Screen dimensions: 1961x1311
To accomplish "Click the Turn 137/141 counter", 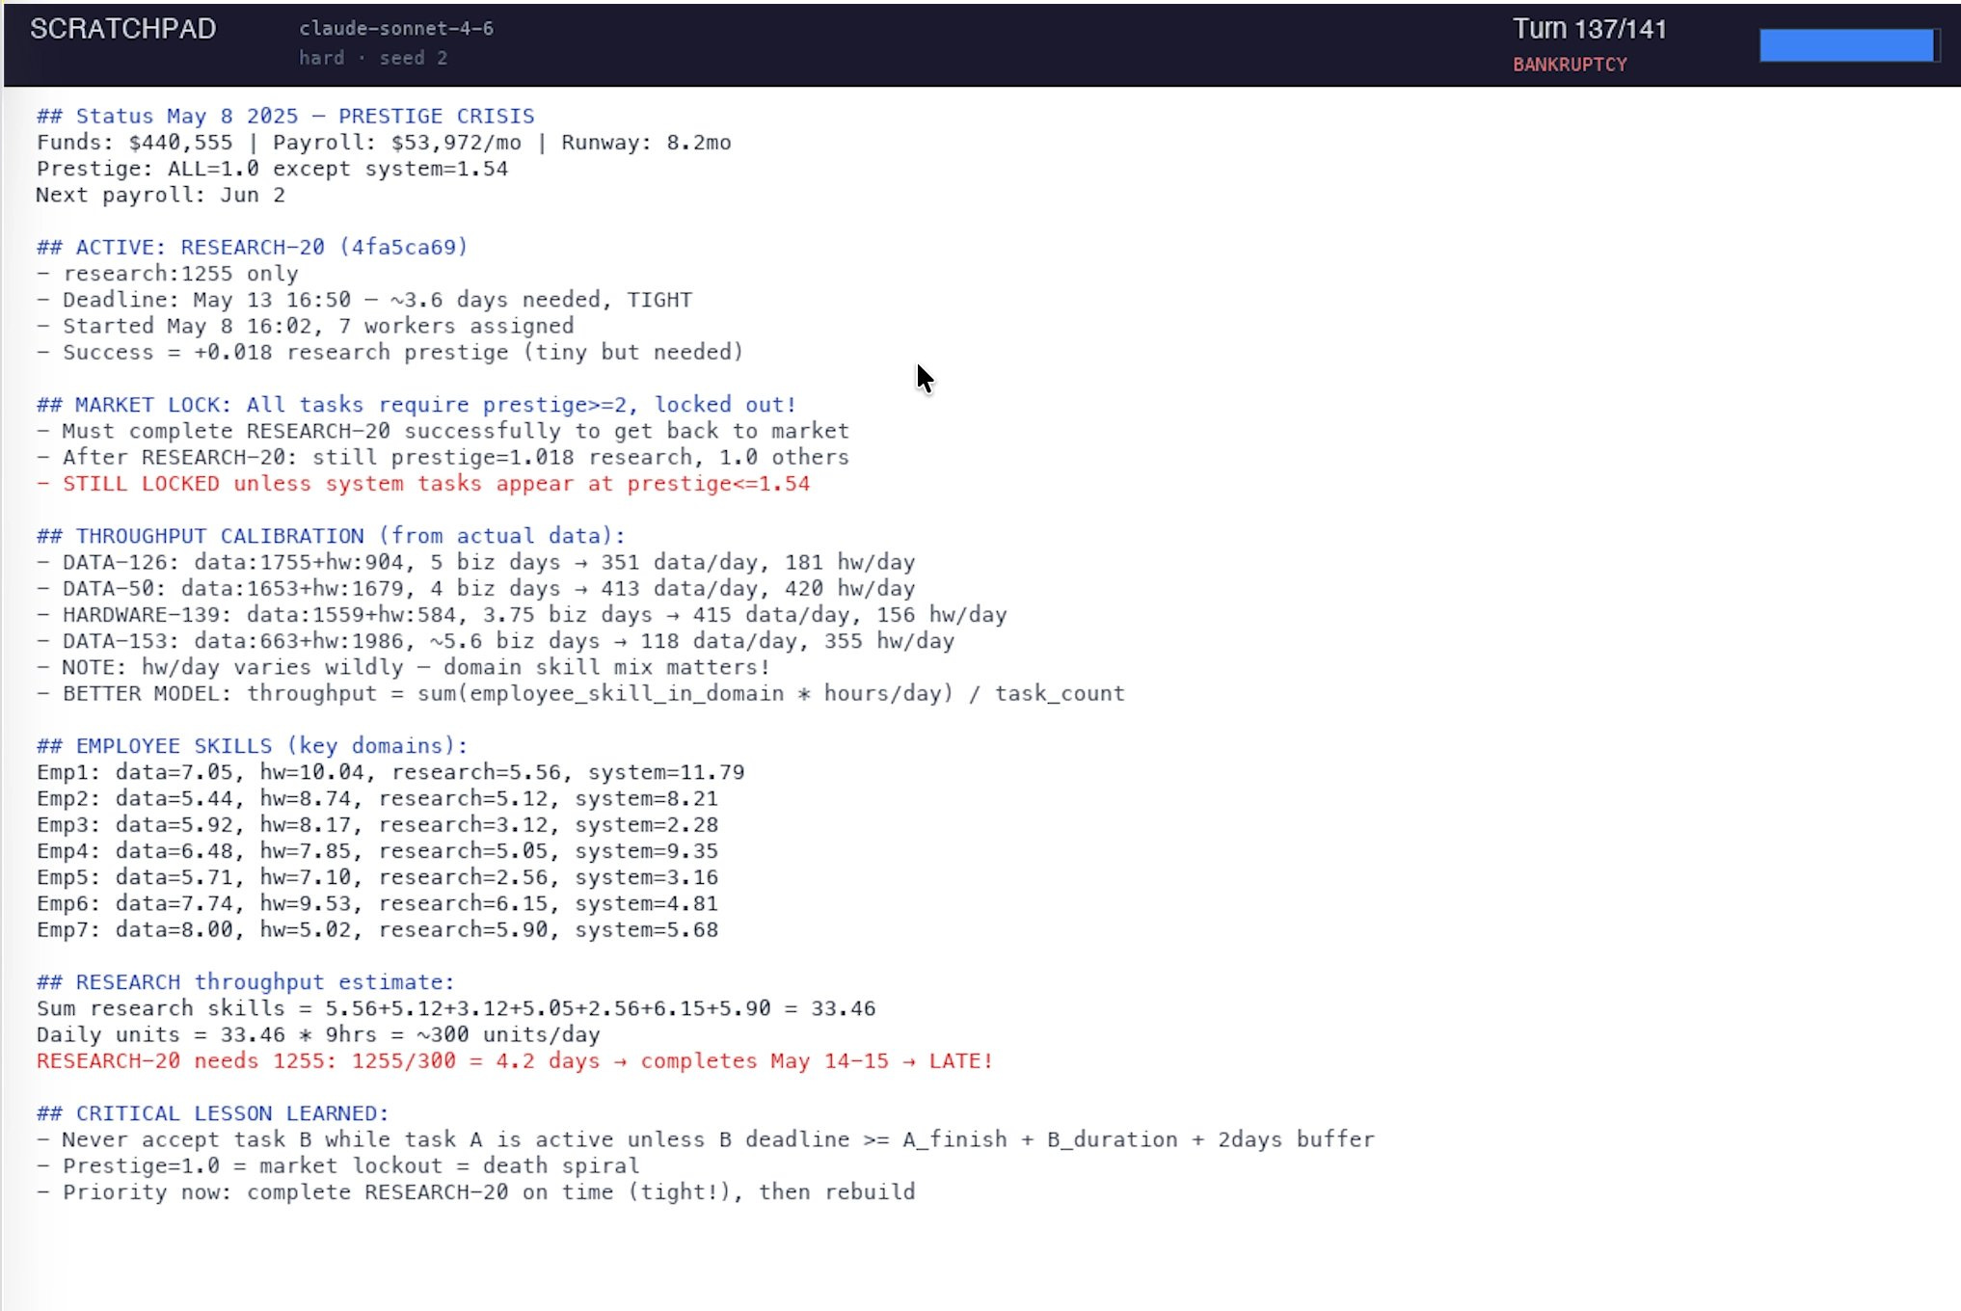I will click(1588, 29).
